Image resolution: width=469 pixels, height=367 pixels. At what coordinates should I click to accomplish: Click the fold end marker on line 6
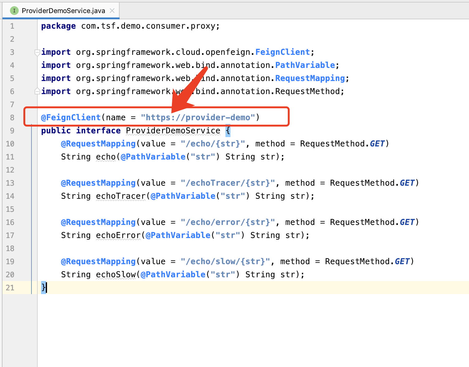click(37, 91)
